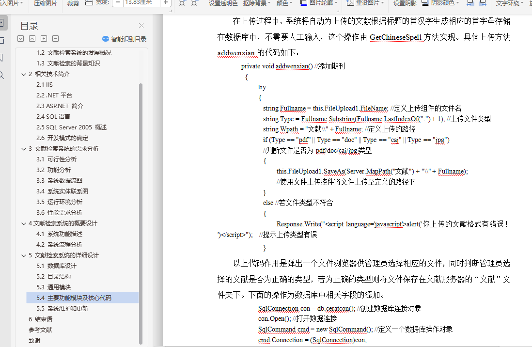Open the bookmark icon in left rail
The image size is (532, 347).
click(1, 58)
